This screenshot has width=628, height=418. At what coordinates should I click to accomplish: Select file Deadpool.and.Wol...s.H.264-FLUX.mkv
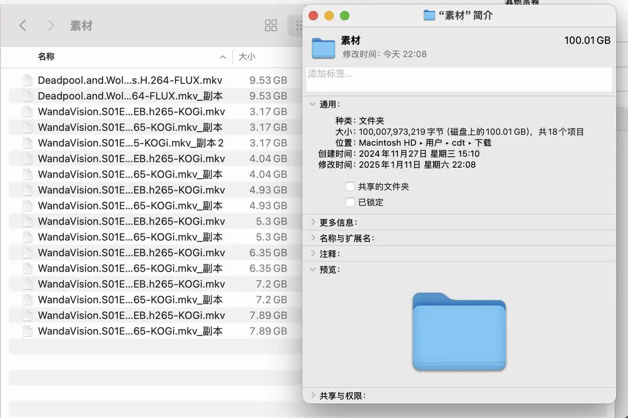(x=130, y=80)
